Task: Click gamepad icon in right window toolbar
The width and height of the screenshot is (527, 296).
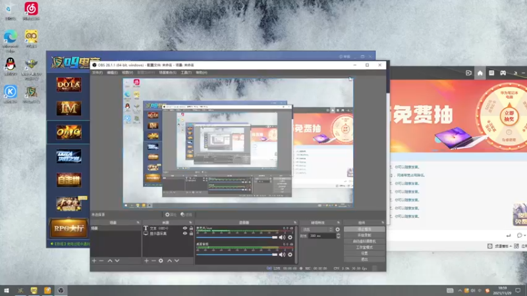Action: click(503, 73)
